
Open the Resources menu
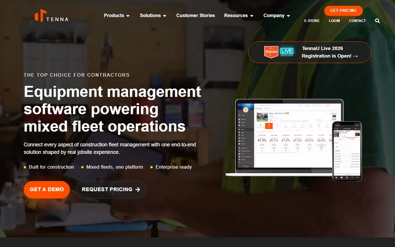238,15
